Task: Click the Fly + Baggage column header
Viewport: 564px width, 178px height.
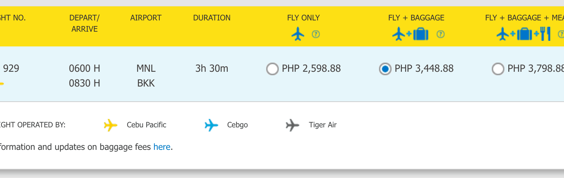Action: (x=416, y=18)
